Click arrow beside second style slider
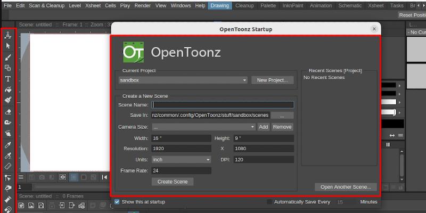This screenshot has height=213, width=426. click(x=400, y=94)
